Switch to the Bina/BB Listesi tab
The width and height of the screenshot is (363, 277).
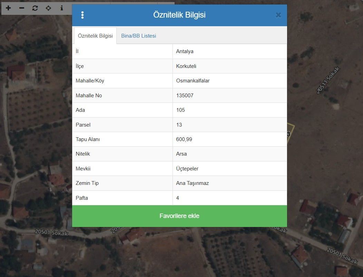[138, 36]
